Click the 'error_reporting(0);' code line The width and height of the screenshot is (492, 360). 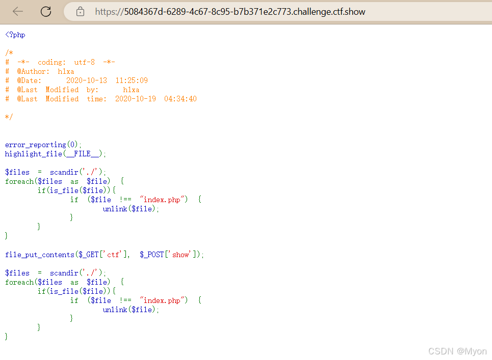point(43,145)
